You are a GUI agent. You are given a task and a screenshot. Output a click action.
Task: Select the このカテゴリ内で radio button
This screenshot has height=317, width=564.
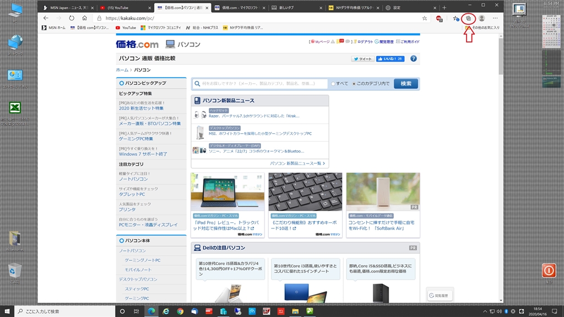[x=354, y=84]
